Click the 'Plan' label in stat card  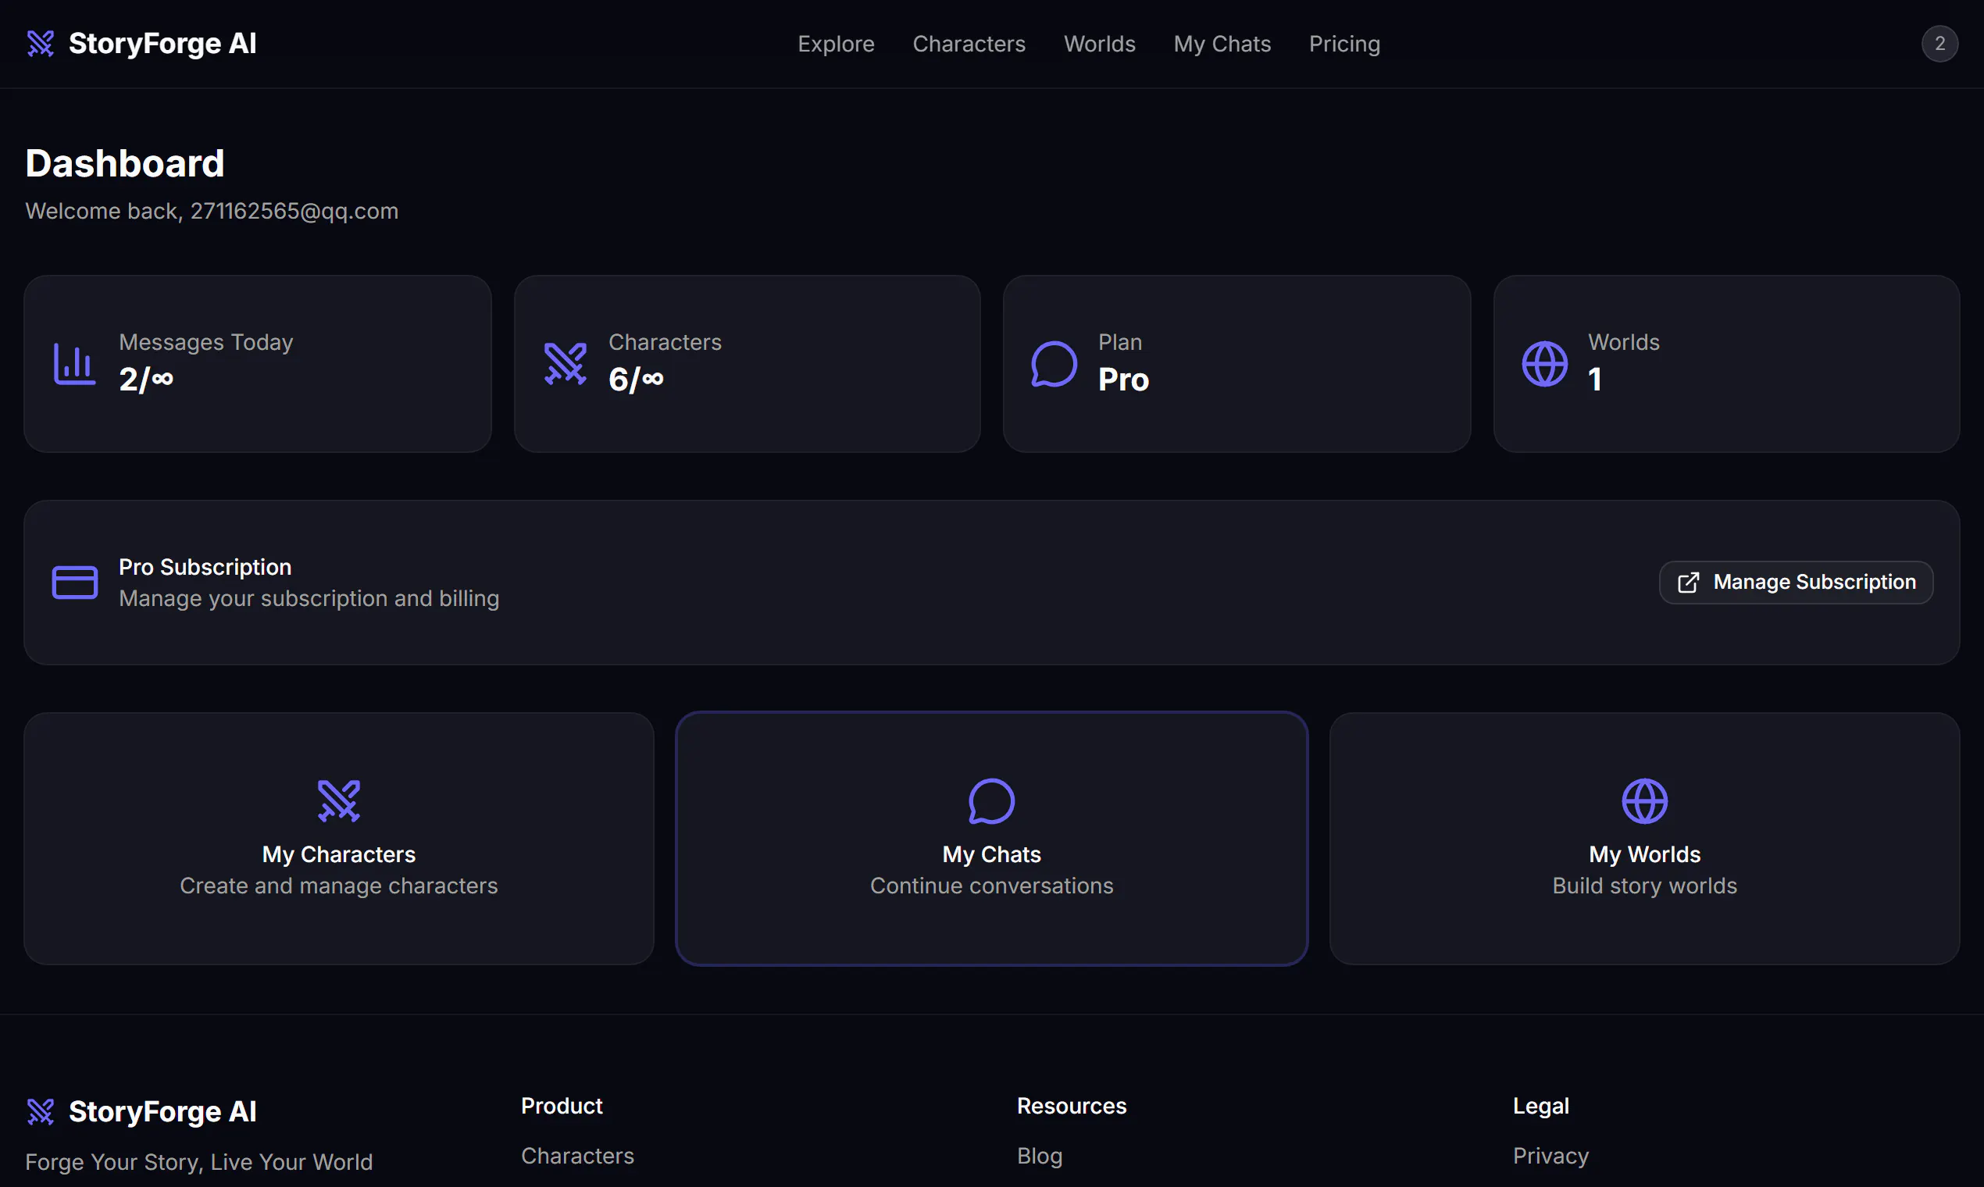pos(1119,341)
